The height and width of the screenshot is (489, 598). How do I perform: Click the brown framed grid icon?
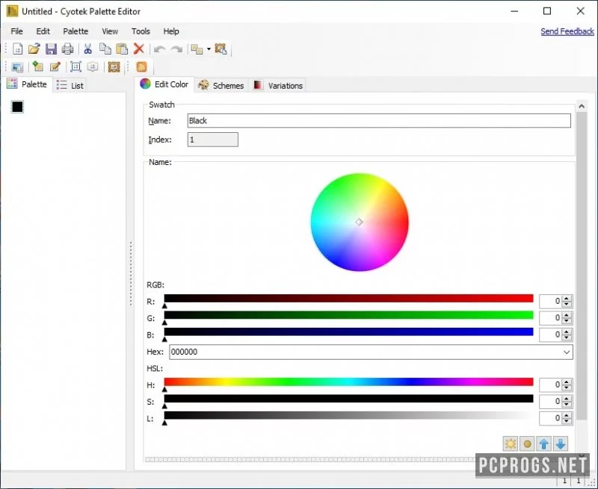114,66
